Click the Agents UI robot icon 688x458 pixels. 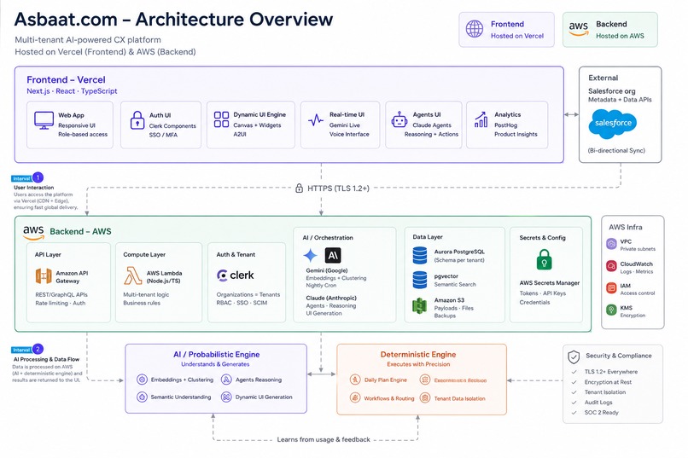click(x=399, y=119)
